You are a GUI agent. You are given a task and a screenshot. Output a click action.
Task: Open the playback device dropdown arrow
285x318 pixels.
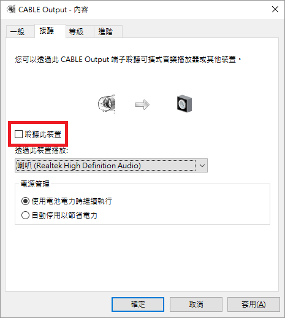(202, 166)
